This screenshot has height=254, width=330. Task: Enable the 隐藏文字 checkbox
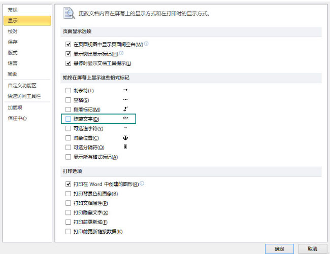tap(69, 119)
